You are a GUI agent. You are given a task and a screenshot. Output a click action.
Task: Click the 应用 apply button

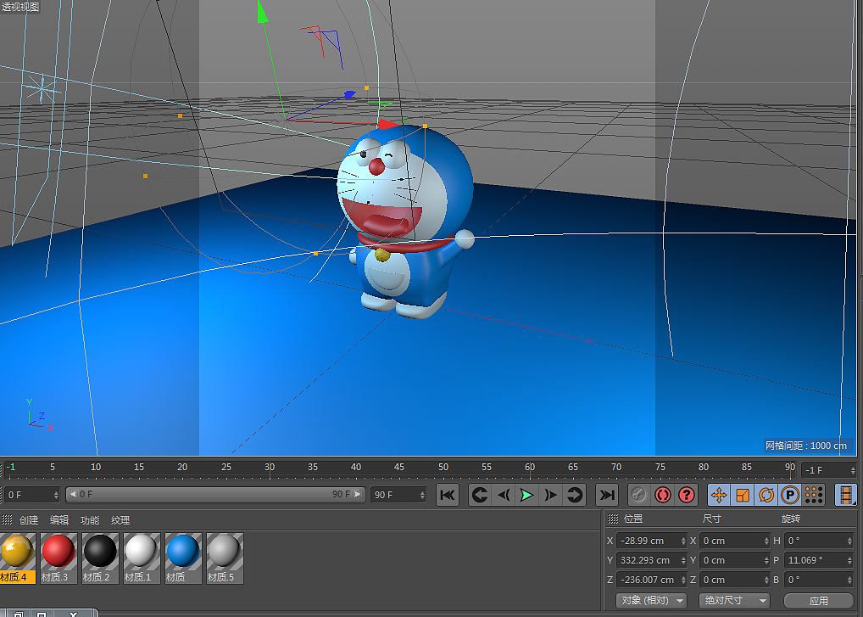click(818, 601)
